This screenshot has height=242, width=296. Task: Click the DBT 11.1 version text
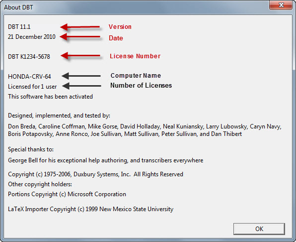tap(19, 27)
